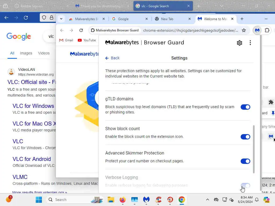Open YouTube bookmark
The width and height of the screenshot is (275, 206).
(87, 40)
